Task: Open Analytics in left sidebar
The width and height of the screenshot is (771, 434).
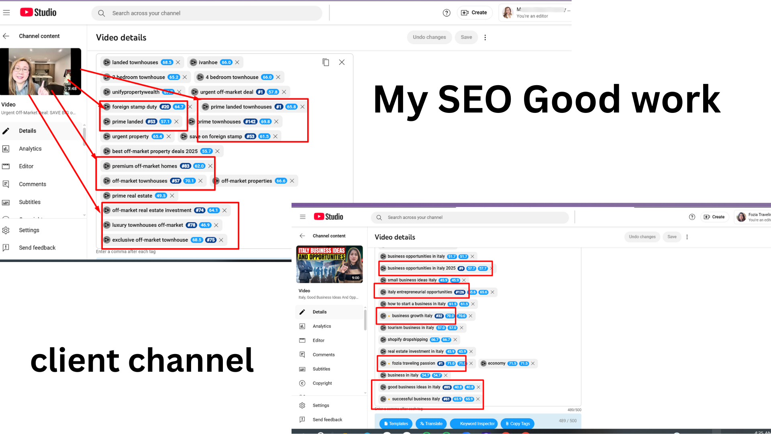Action: (x=30, y=149)
